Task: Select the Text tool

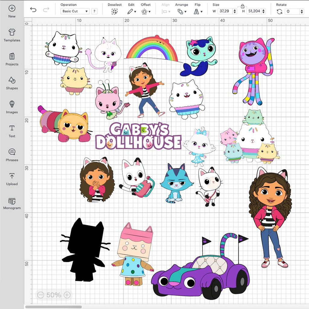Action: pos(12,131)
